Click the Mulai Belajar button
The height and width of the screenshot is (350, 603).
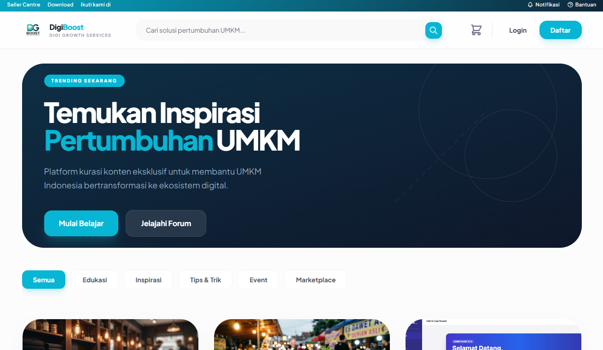(x=81, y=223)
